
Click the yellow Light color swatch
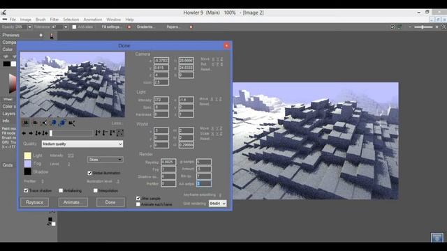[28, 155]
